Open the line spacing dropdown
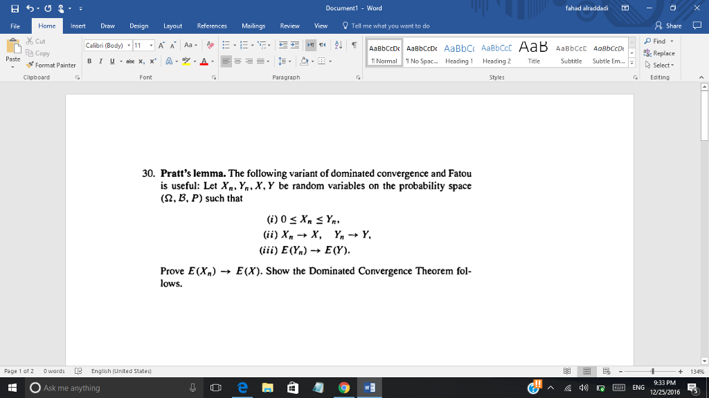Viewport: 709px width, 398px height. (x=283, y=61)
